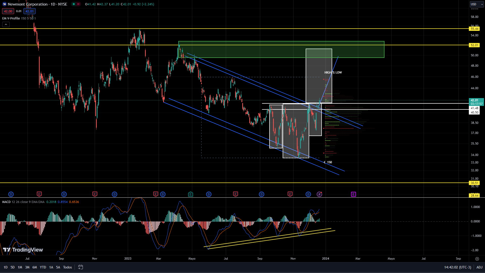Viewport: 485px width, 273px height.
Task: Click the red approximate-data status icon
Action: click(78, 4)
